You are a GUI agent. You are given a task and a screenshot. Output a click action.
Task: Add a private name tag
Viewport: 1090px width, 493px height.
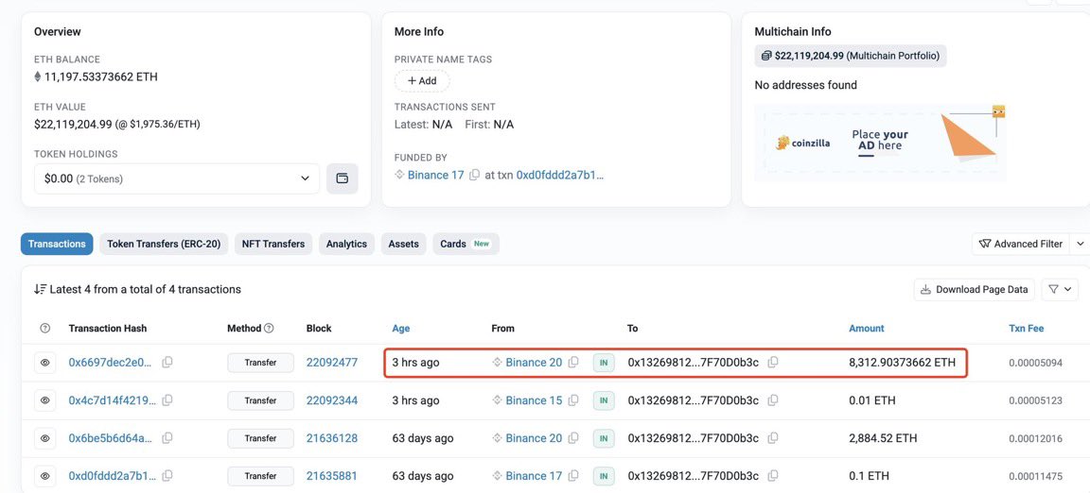pyautogui.click(x=422, y=80)
